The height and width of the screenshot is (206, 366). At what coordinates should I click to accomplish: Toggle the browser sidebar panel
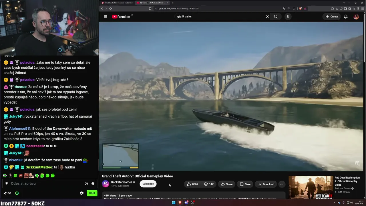(345, 9)
